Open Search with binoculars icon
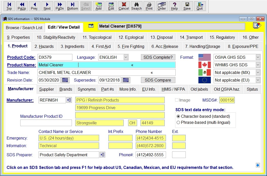 click(136, 6)
